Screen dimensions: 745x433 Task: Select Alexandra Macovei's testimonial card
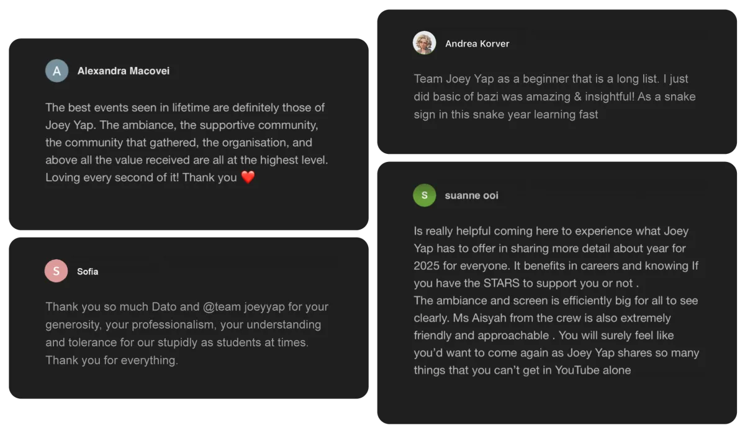(x=189, y=134)
